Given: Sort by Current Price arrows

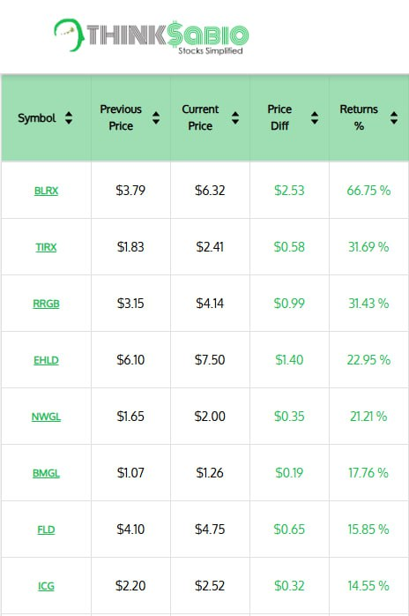Looking at the screenshot, I should (235, 117).
